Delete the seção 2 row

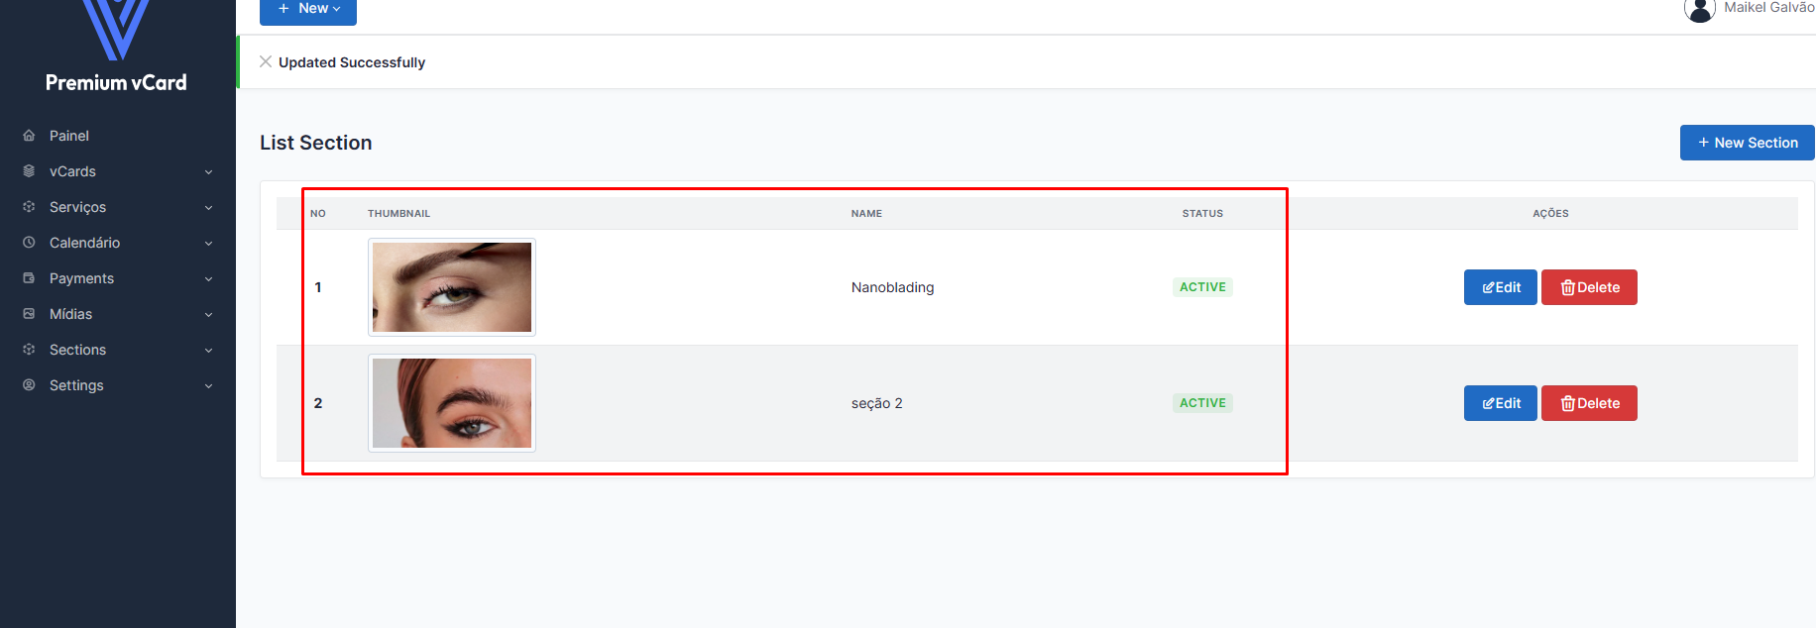[x=1589, y=403]
